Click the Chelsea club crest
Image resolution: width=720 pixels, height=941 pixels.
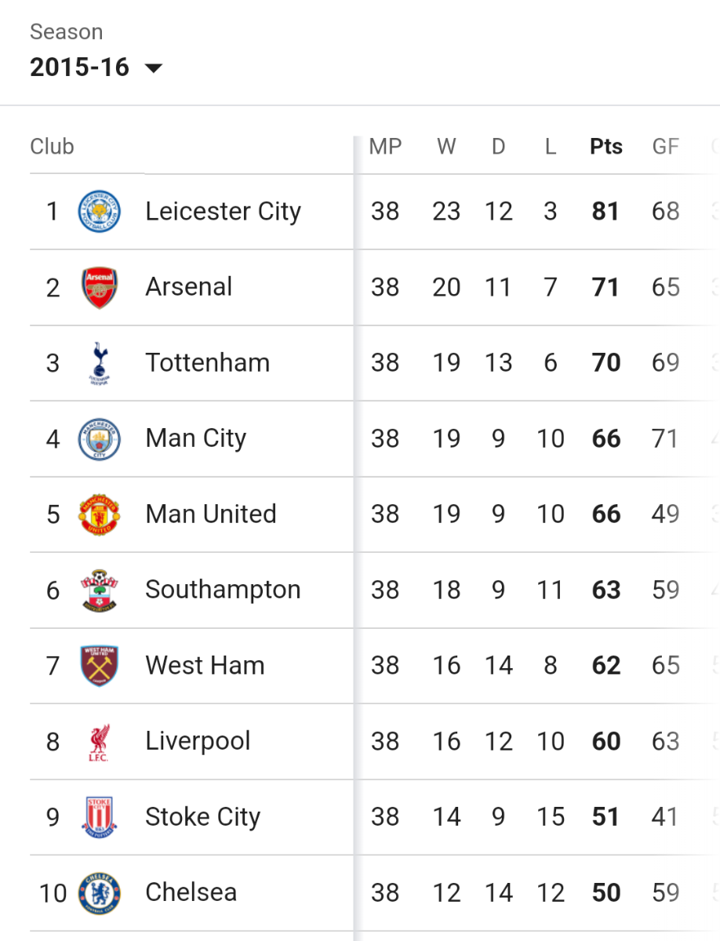99,893
